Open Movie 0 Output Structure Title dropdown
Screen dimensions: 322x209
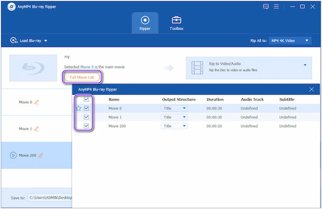[x=174, y=108]
